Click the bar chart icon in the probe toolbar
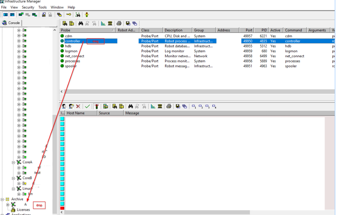The width and height of the screenshot is (338, 215). click(x=103, y=23)
